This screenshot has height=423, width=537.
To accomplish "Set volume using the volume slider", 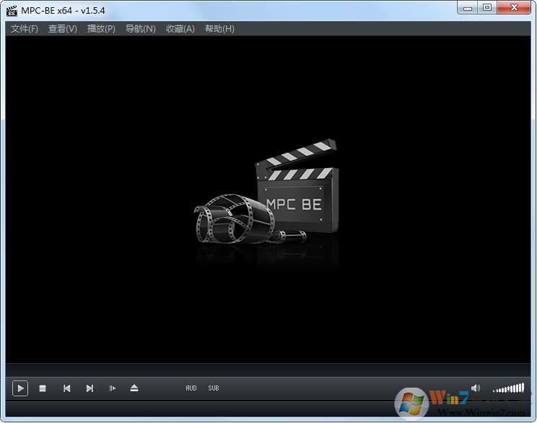I will 508,388.
